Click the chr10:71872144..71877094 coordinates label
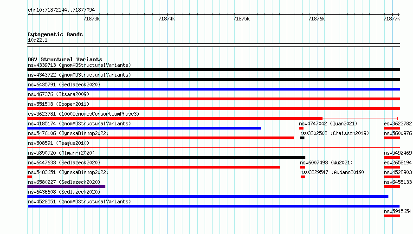Screen dimensions: 413x234 [61, 10]
